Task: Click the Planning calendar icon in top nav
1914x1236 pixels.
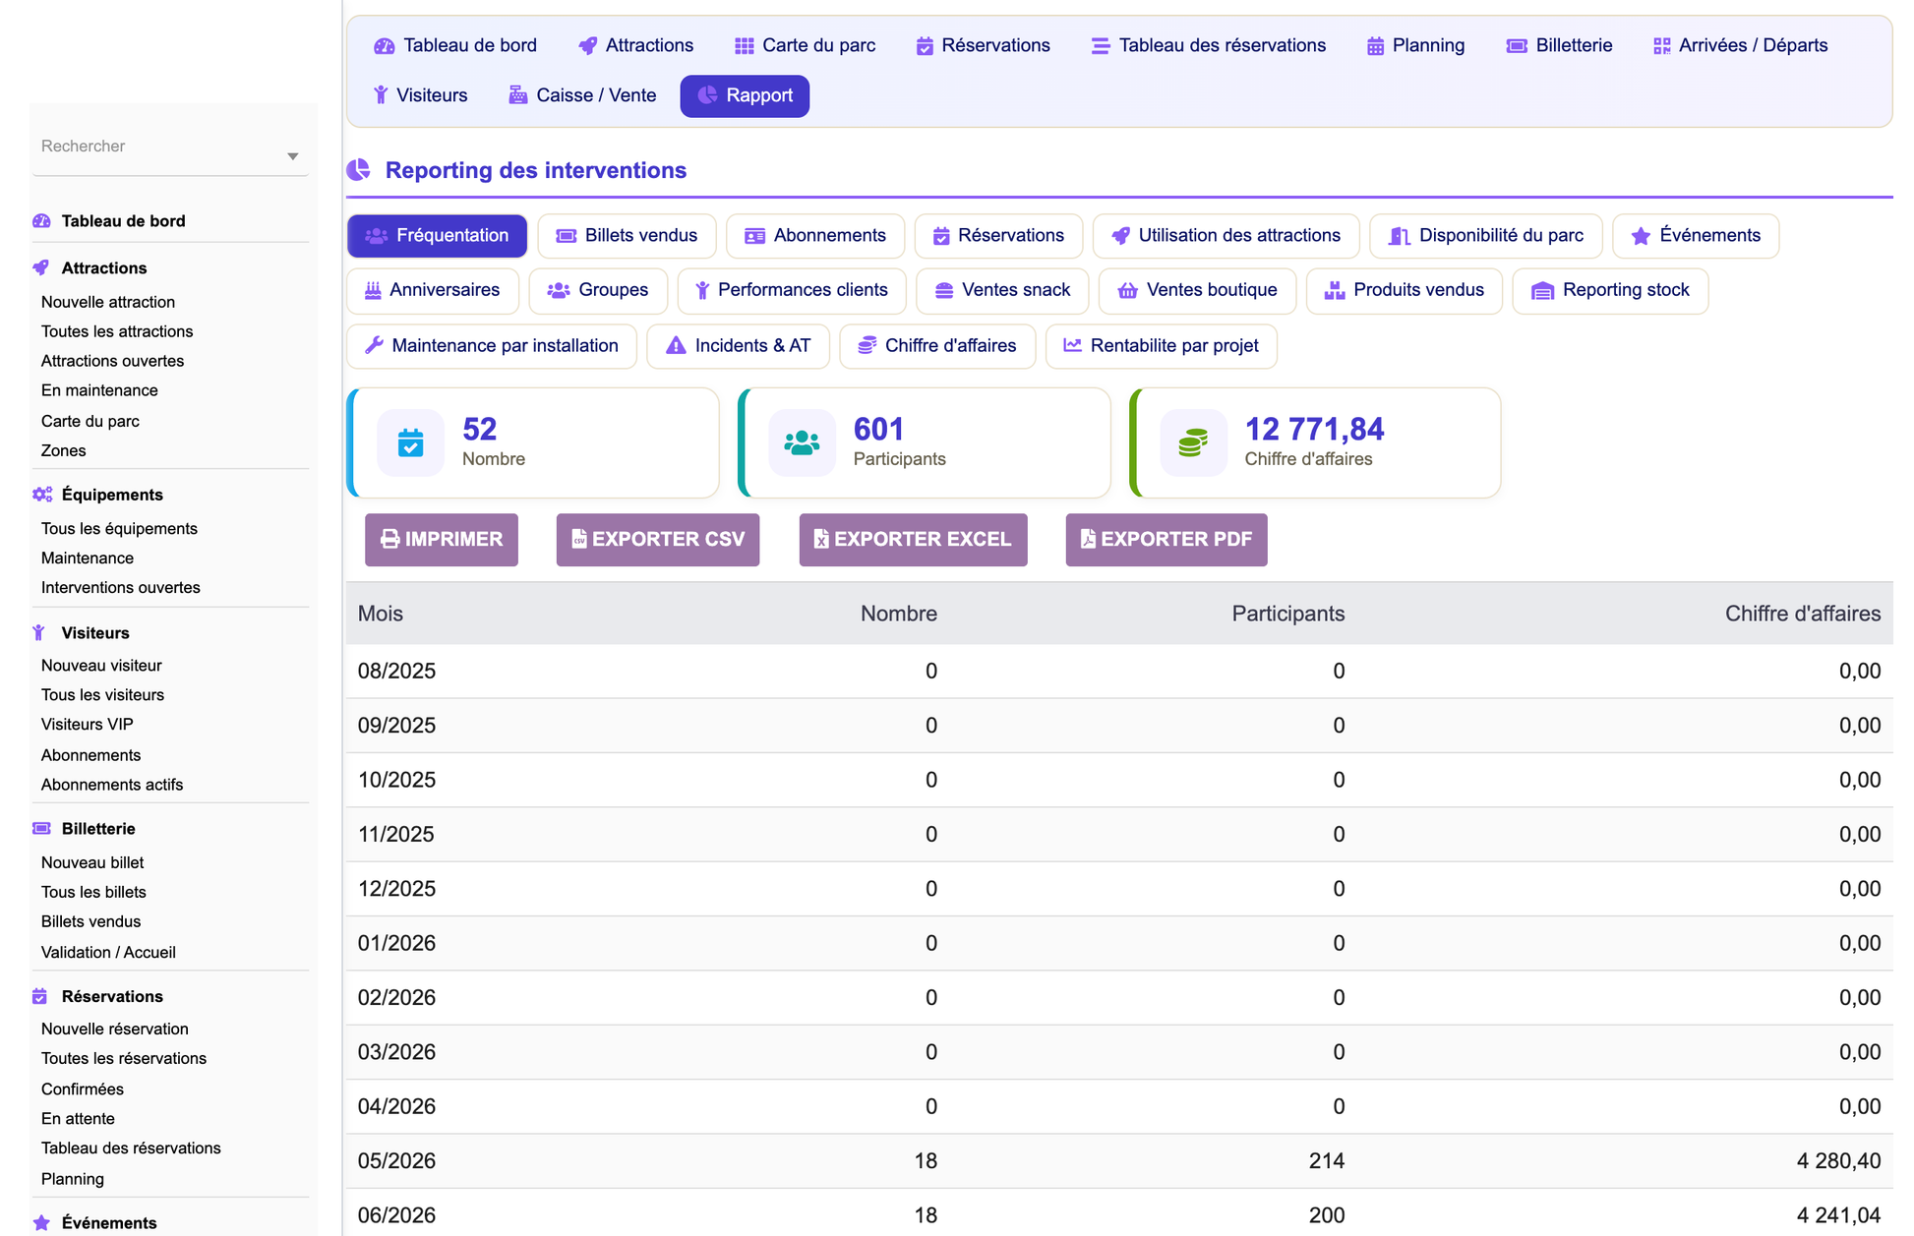Action: [1376, 46]
